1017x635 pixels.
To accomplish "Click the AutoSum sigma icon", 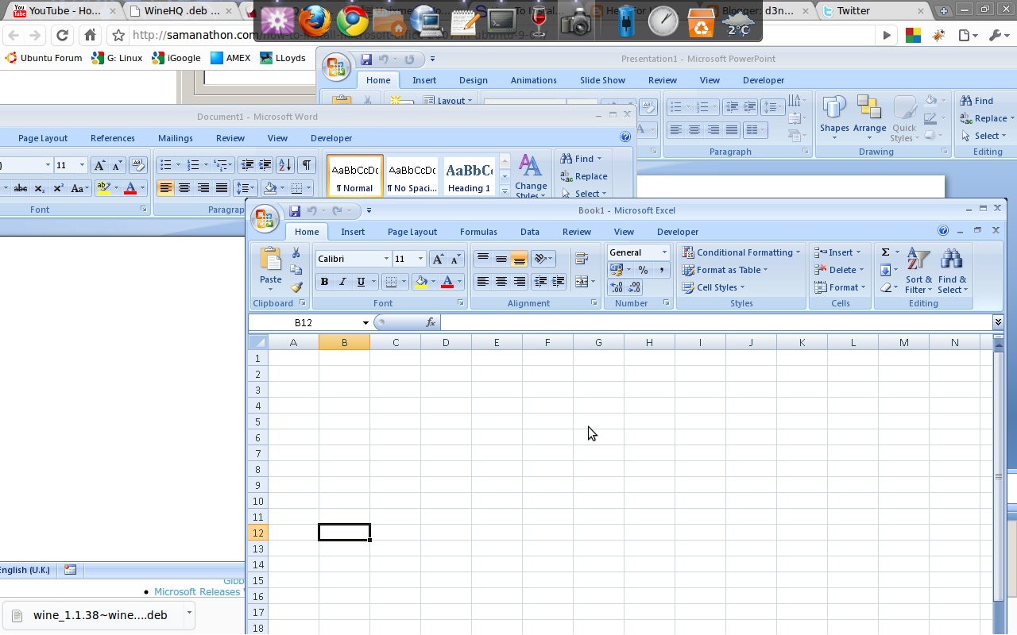I will [x=886, y=250].
